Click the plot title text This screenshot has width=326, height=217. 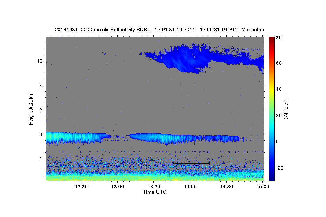[160, 30]
